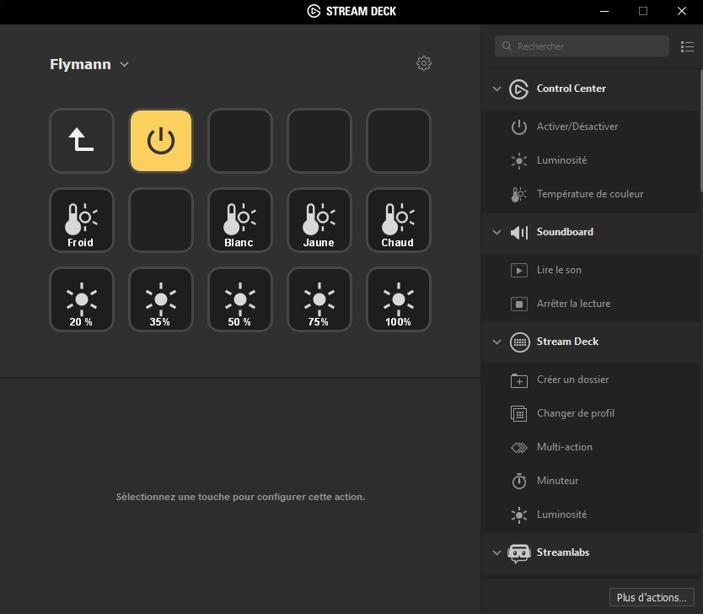The image size is (703, 614).
Task: Collapse the Control Center category
Action: coord(496,89)
